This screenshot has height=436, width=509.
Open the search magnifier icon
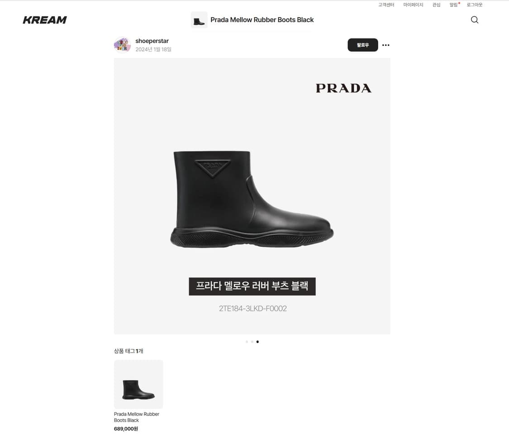(474, 20)
